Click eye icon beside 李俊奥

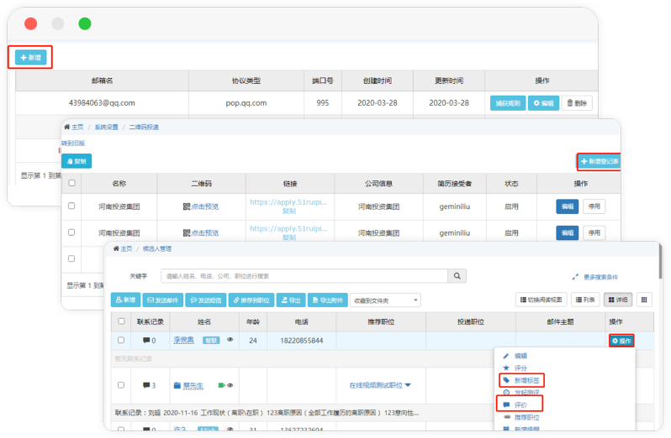coord(230,340)
